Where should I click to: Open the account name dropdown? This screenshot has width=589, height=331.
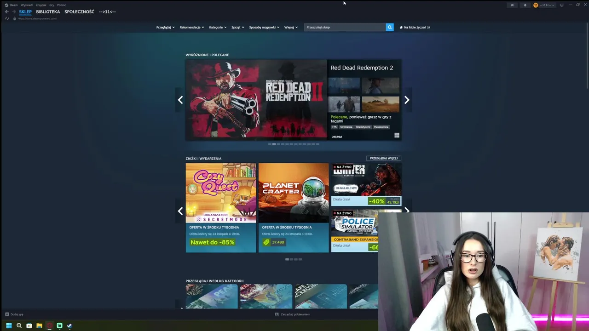pyautogui.click(x=547, y=5)
